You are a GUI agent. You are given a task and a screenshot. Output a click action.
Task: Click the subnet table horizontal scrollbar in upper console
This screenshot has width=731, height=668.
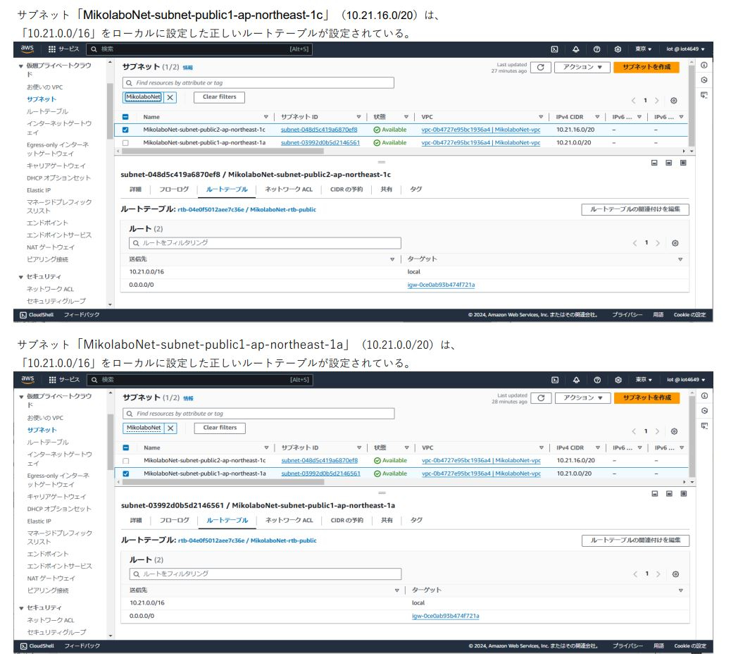pyautogui.click(x=223, y=151)
